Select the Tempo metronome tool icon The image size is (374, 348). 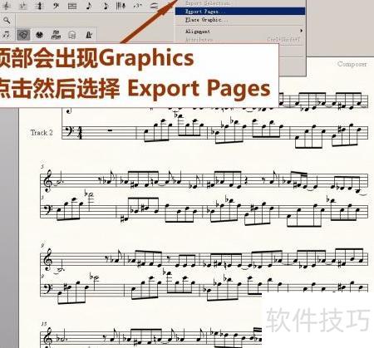pos(89,35)
